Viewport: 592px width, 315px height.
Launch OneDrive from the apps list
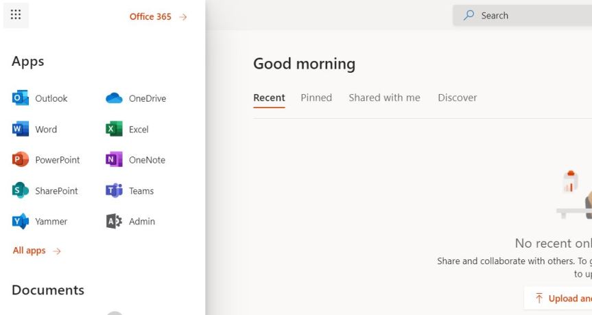pos(114,98)
